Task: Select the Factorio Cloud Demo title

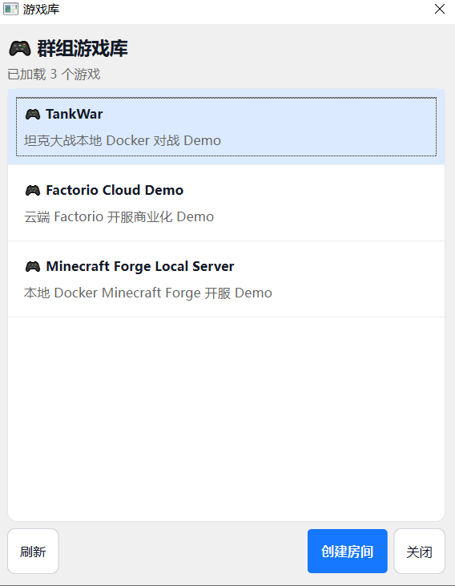Action: click(x=115, y=190)
